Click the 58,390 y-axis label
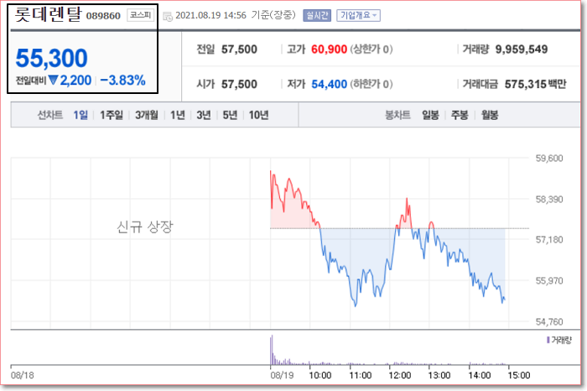Viewport: 587px width, 391px height. click(x=549, y=199)
